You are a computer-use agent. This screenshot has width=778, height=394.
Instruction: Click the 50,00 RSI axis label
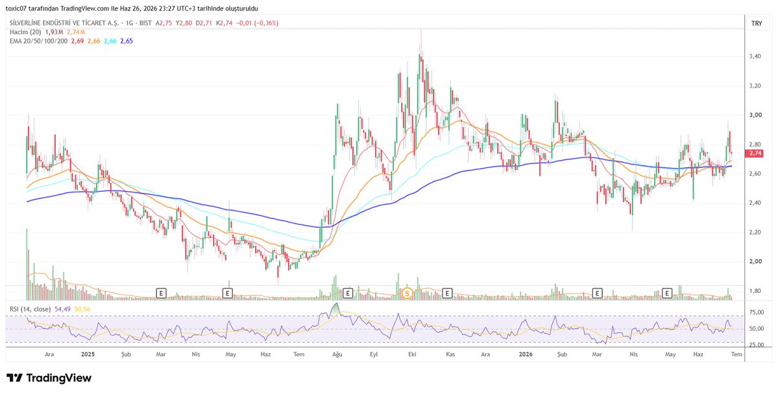pos(757,329)
